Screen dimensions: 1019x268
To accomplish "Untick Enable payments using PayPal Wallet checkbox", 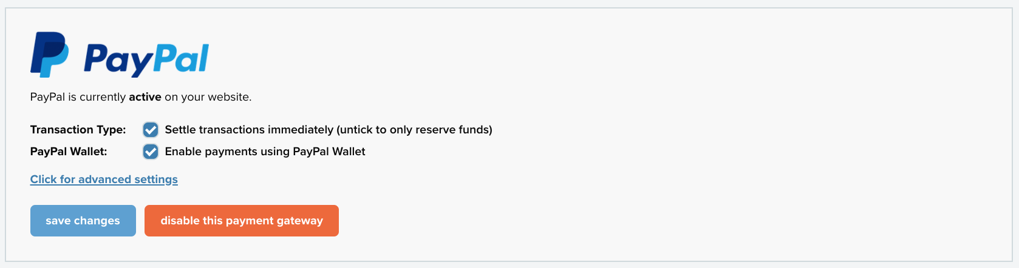I will [x=151, y=152].
